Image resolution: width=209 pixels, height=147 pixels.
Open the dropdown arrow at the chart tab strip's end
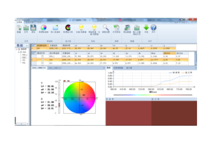(196, 68)
